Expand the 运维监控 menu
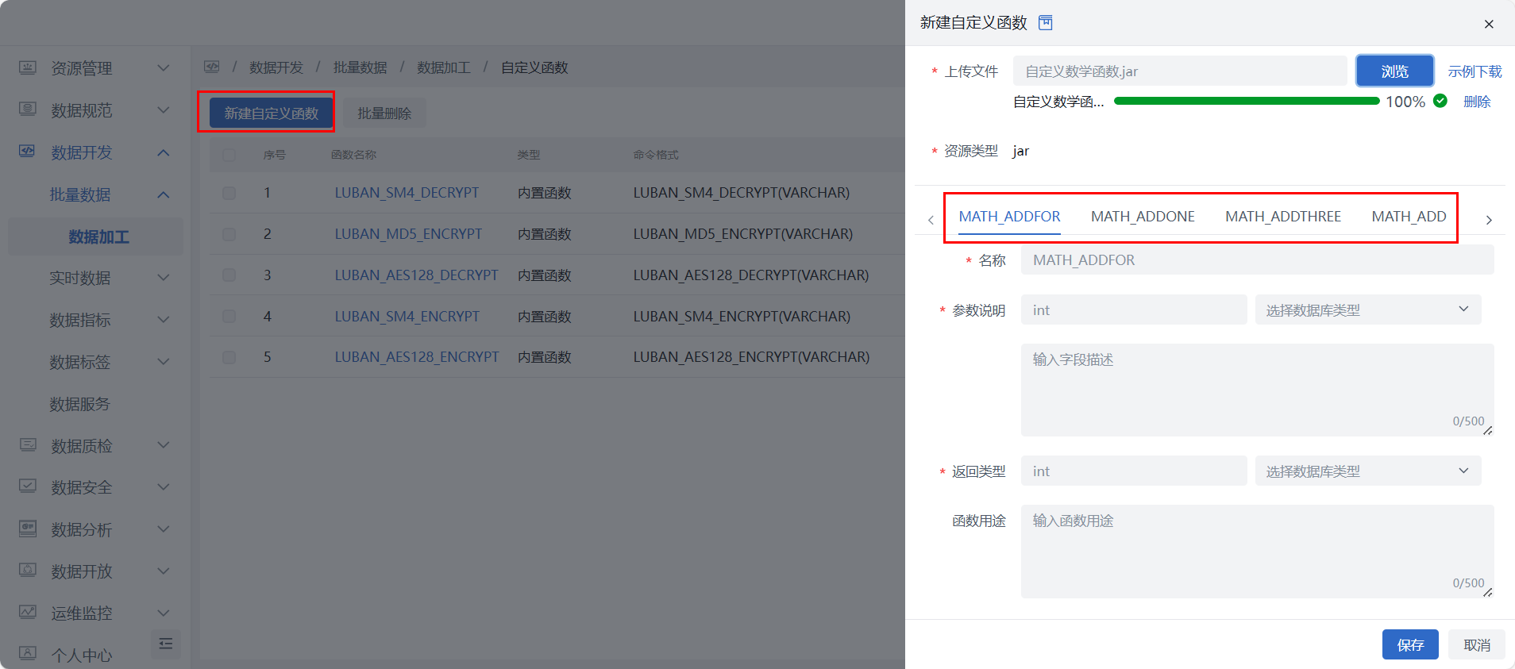This screenshot has height=669, width=1515. (x=163, y=613)
